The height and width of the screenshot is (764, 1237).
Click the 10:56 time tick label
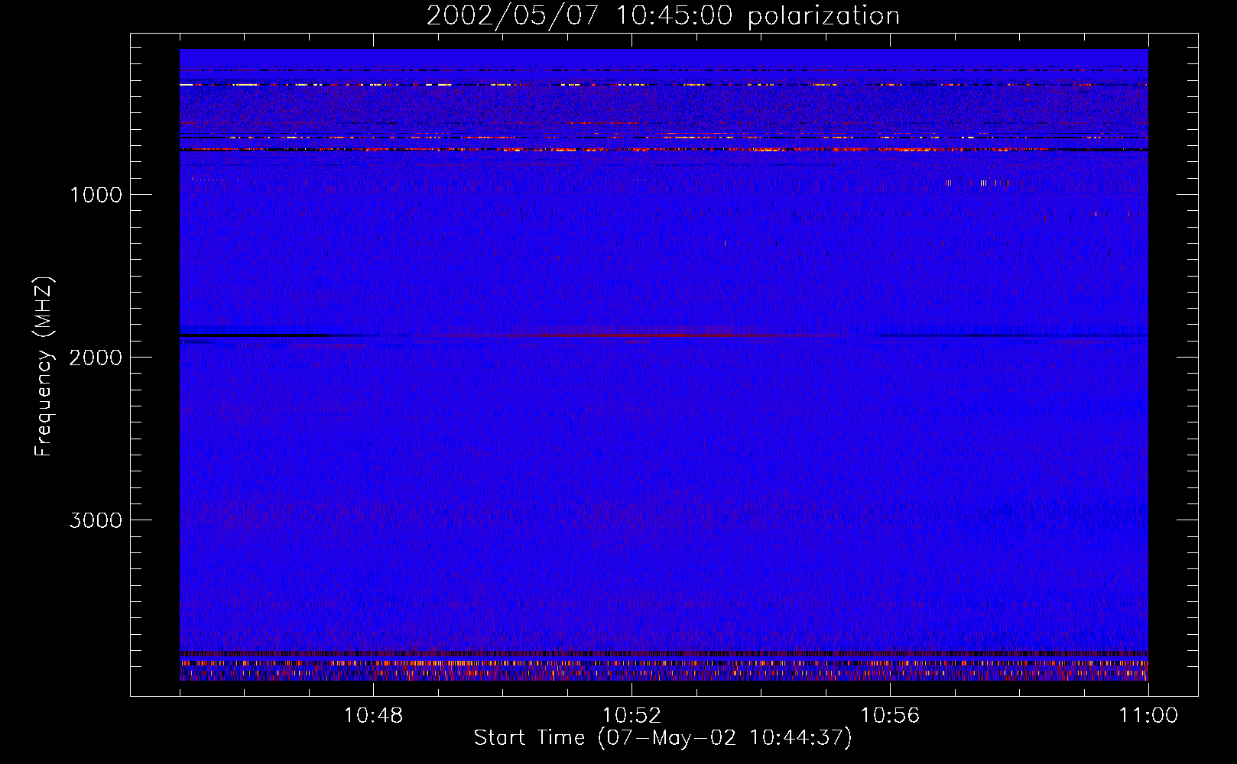[890, 716]
